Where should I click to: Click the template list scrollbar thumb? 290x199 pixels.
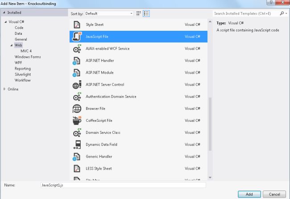(210, 124)
